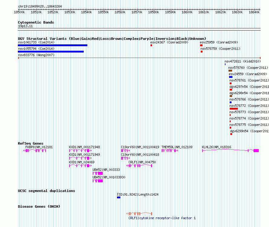Click the nsv1061733 (Coe2014) label
This screenshot has height=227, width=269.
point(36,42)
